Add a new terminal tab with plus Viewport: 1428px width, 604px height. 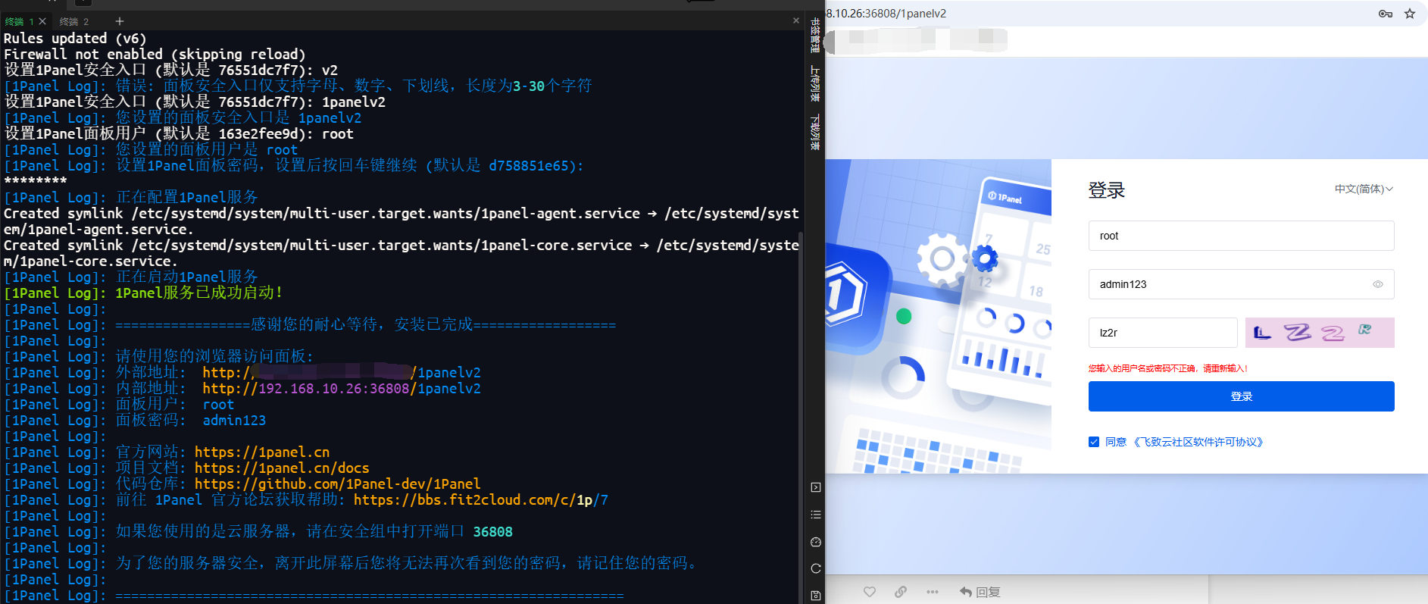[120, 21]
